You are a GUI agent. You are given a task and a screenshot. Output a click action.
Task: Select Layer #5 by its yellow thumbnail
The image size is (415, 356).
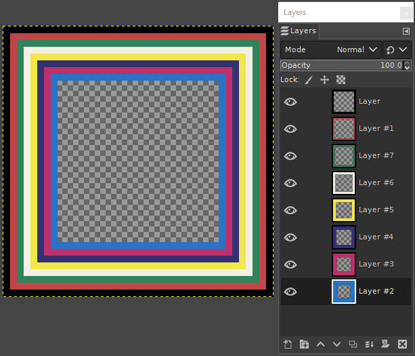tap(344, 210)
